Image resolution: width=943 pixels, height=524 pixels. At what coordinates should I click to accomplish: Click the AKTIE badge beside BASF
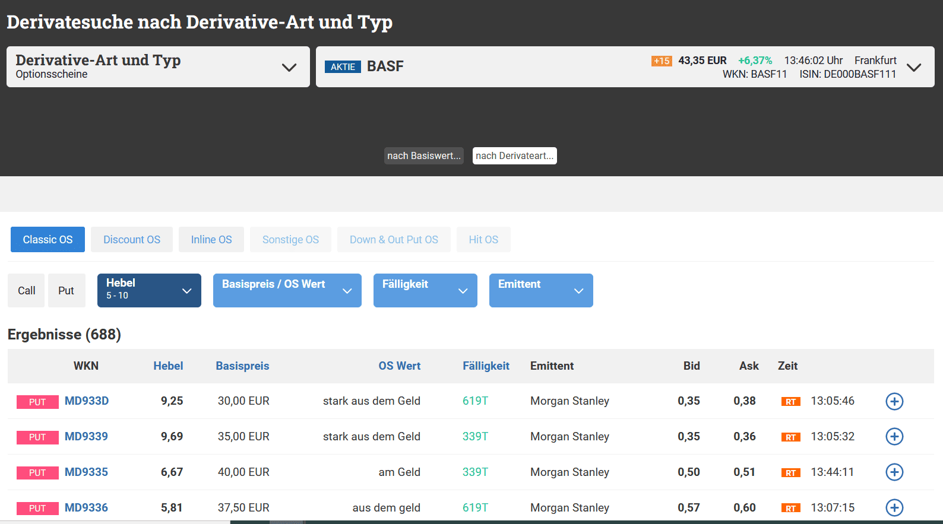click(343, 67)
